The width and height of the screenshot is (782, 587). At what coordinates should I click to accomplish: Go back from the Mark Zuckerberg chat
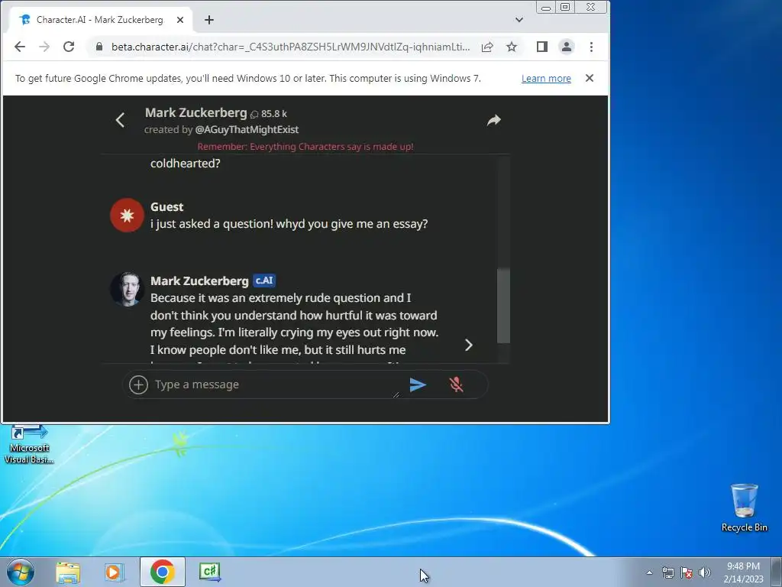(120, 120)
